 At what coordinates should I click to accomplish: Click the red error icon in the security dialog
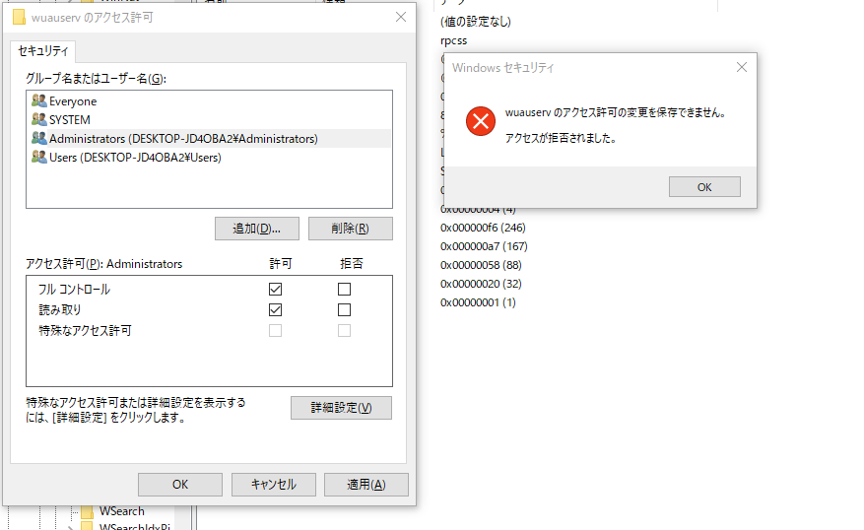click(x=481, y=121)
